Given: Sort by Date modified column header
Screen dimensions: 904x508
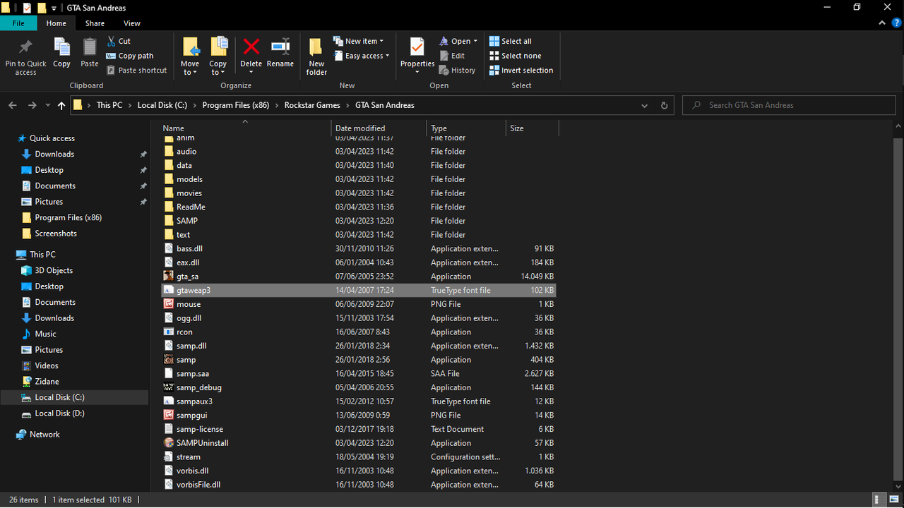Looking at the screenshot, I should pyautogui.click(x=379, y=128).
